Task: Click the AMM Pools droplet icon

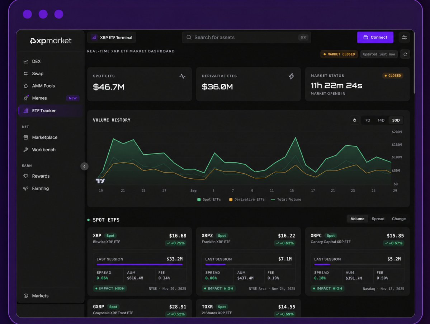Action: 26,86
